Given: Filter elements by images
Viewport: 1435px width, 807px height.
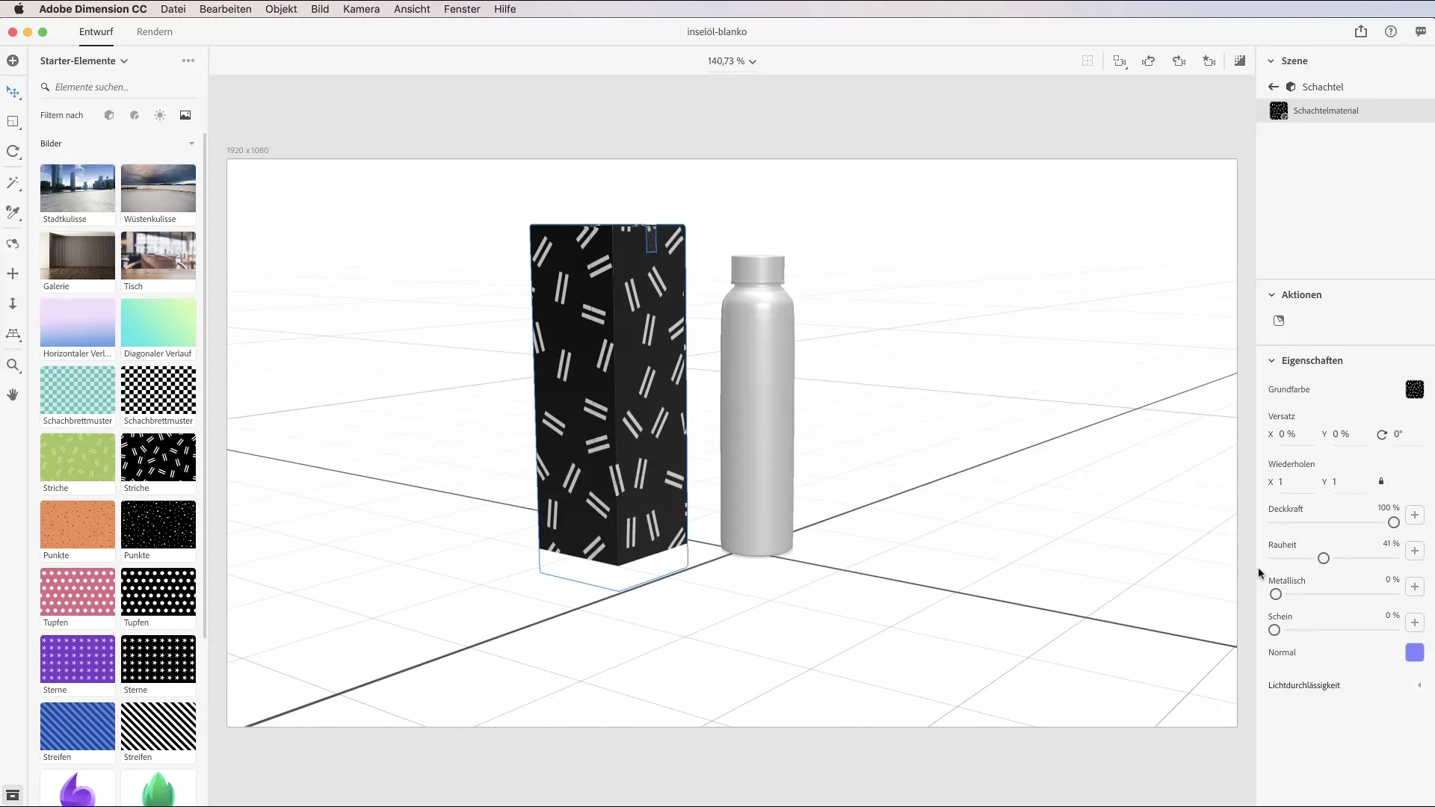Looking at the screenshot, I should click(185, 115).
